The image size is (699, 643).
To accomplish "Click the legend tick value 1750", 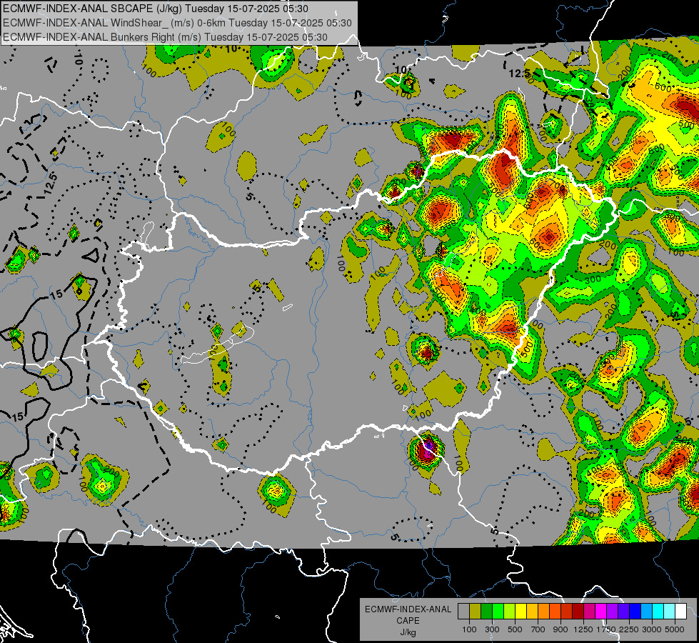I will pyautogui.click(x=606, y=629).
